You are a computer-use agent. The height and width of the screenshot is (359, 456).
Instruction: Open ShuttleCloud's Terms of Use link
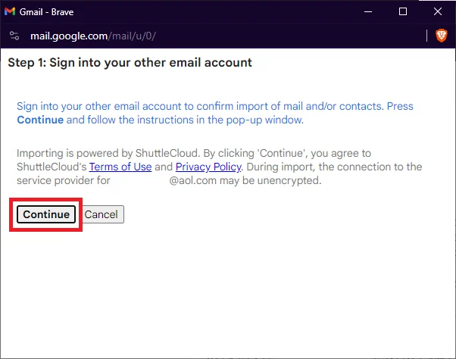[x=120, y=167]
